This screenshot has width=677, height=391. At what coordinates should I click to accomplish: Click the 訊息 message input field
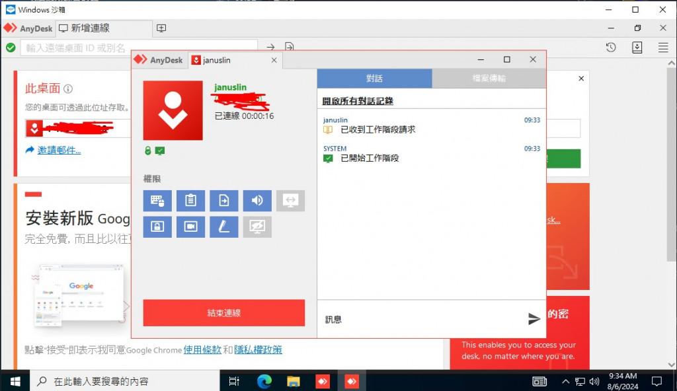[x=421, y=320]
